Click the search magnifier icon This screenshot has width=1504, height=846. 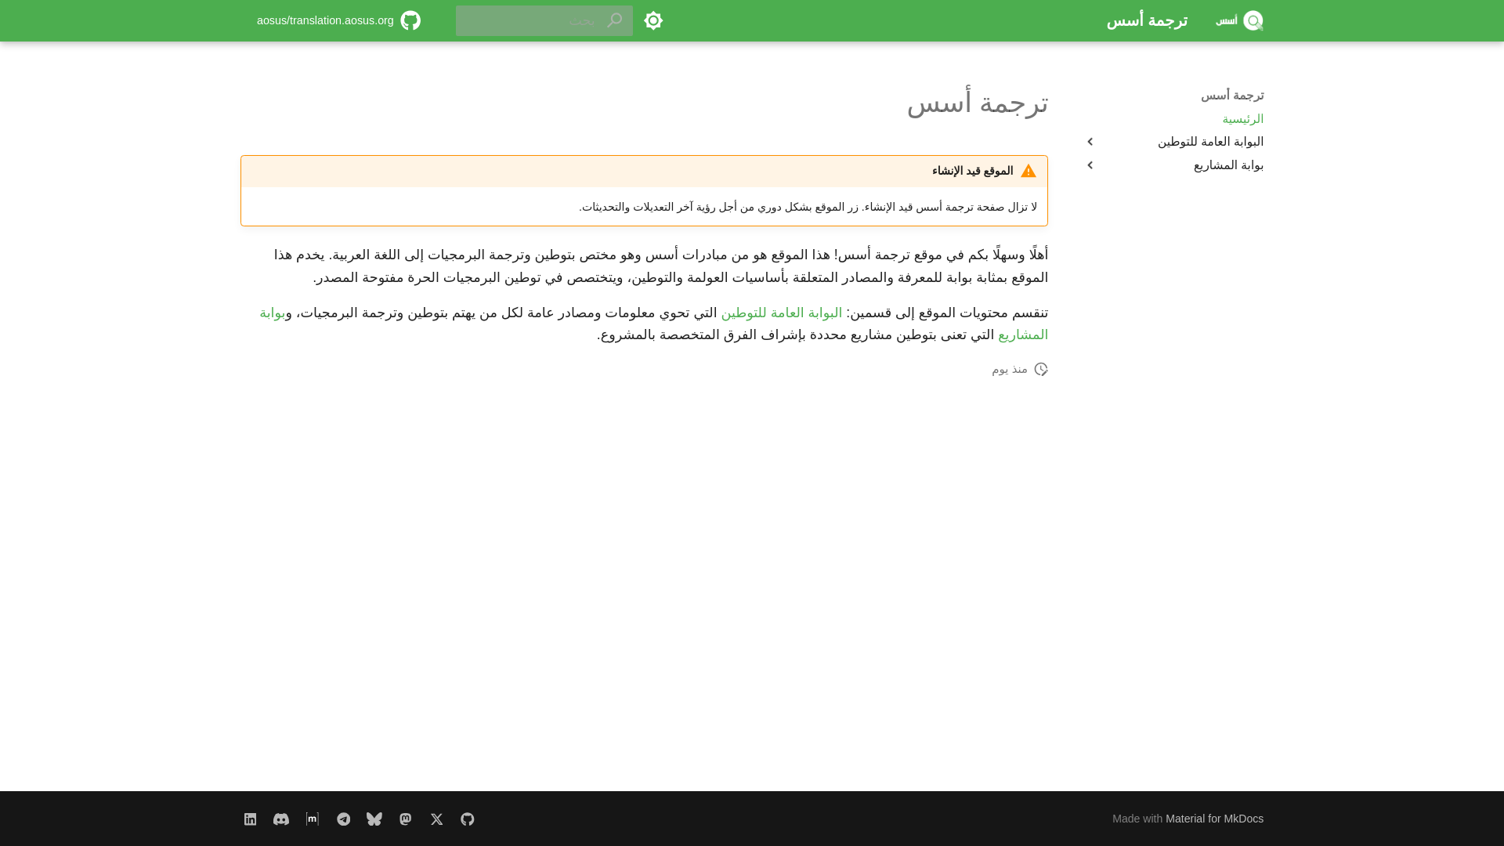(614, 20)
